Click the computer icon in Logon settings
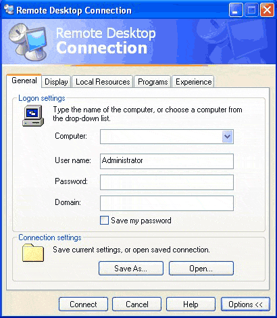The width and height of the screenshot is (277, 318). coord(33,116)
